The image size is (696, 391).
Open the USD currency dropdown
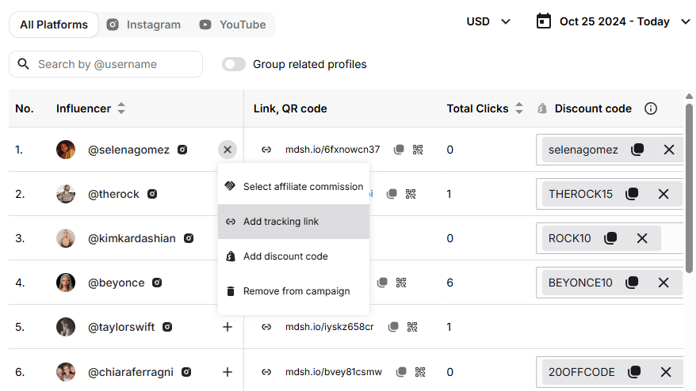488,21
